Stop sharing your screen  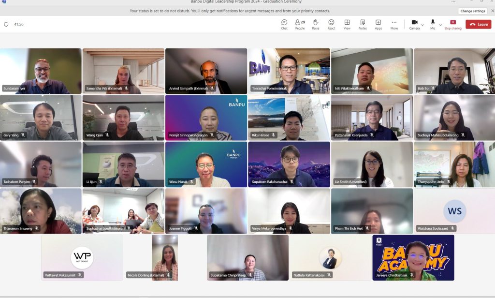[453, 24]
